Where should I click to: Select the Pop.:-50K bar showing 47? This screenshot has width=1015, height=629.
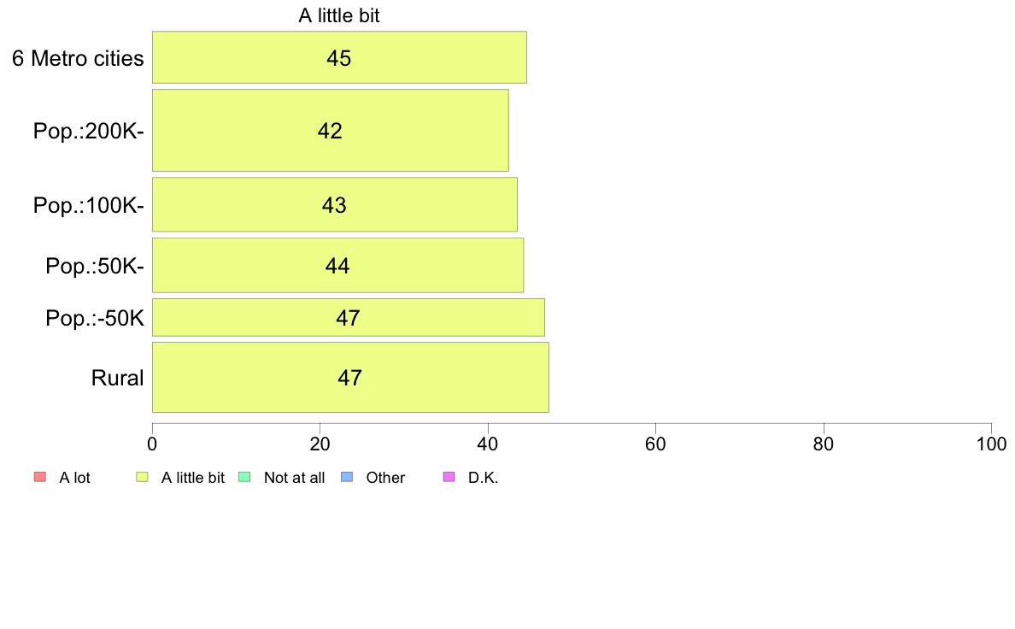click(x=349, y=317)
